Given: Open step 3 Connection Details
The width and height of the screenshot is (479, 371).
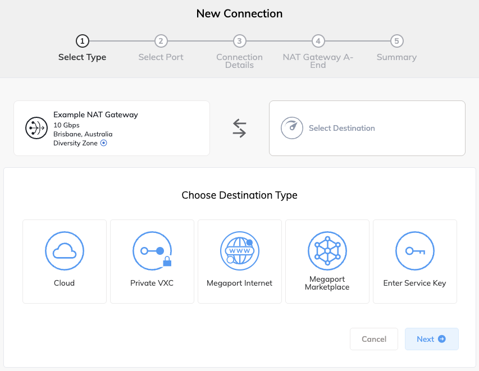Looking at the screenshot, I should [239, 41].
